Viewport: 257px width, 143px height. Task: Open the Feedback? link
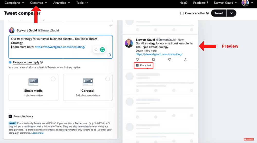[200, 3]
